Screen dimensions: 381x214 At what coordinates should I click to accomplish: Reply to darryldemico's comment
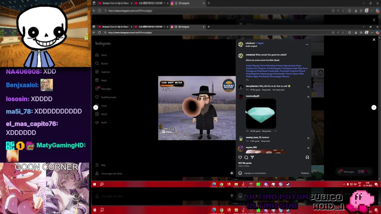(266, 90)
